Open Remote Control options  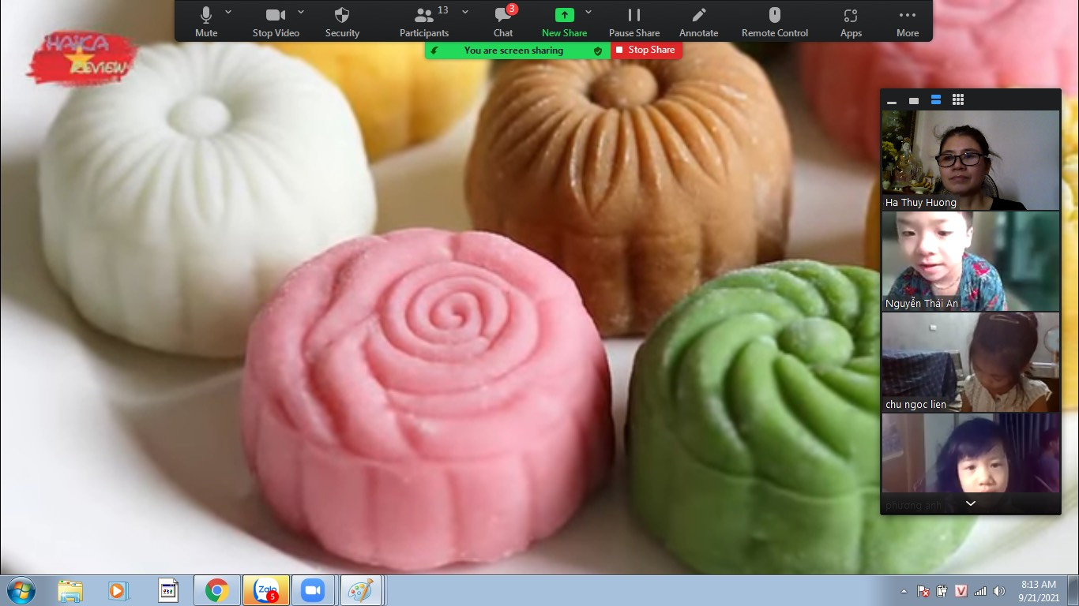[775, 21]
